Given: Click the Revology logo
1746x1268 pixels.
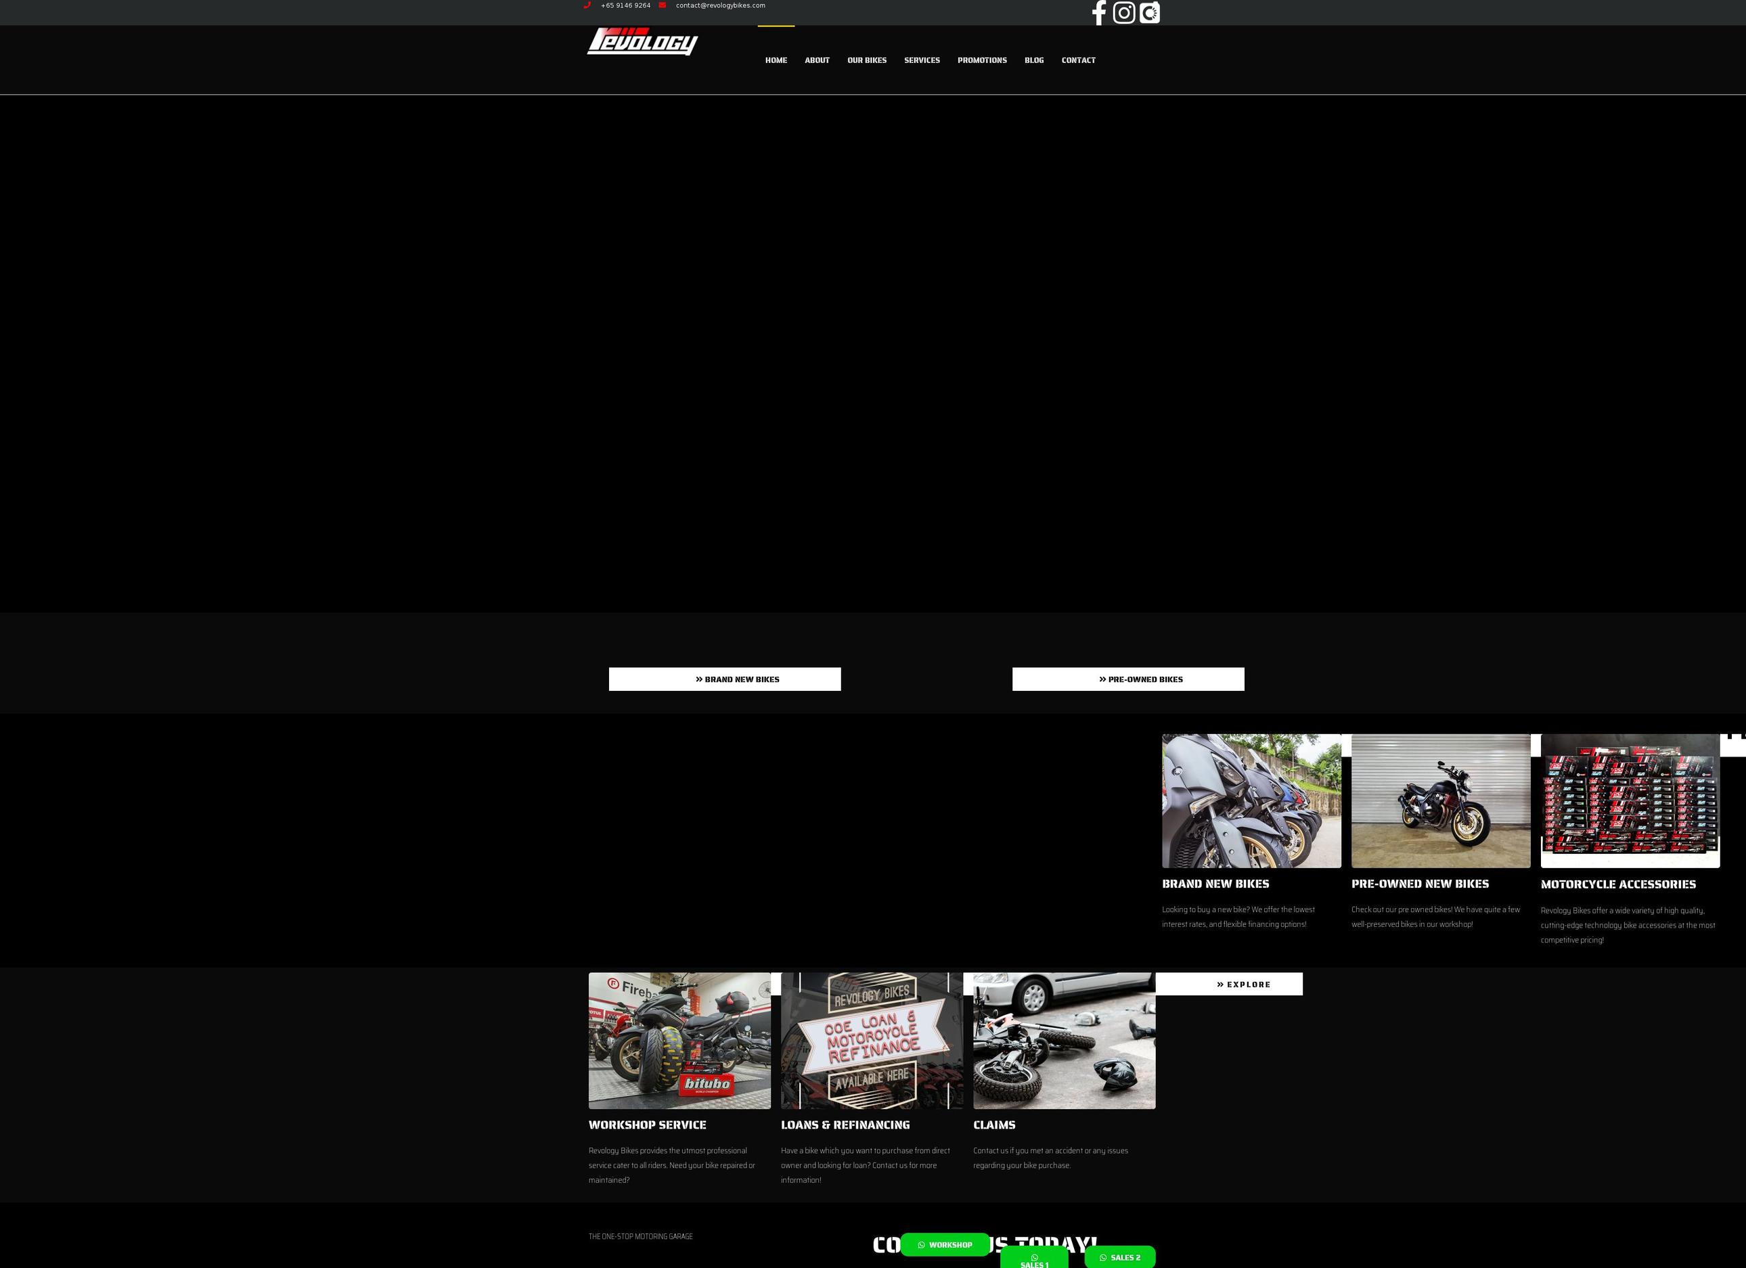Looking at the screenshot, I should coord(642,41).
